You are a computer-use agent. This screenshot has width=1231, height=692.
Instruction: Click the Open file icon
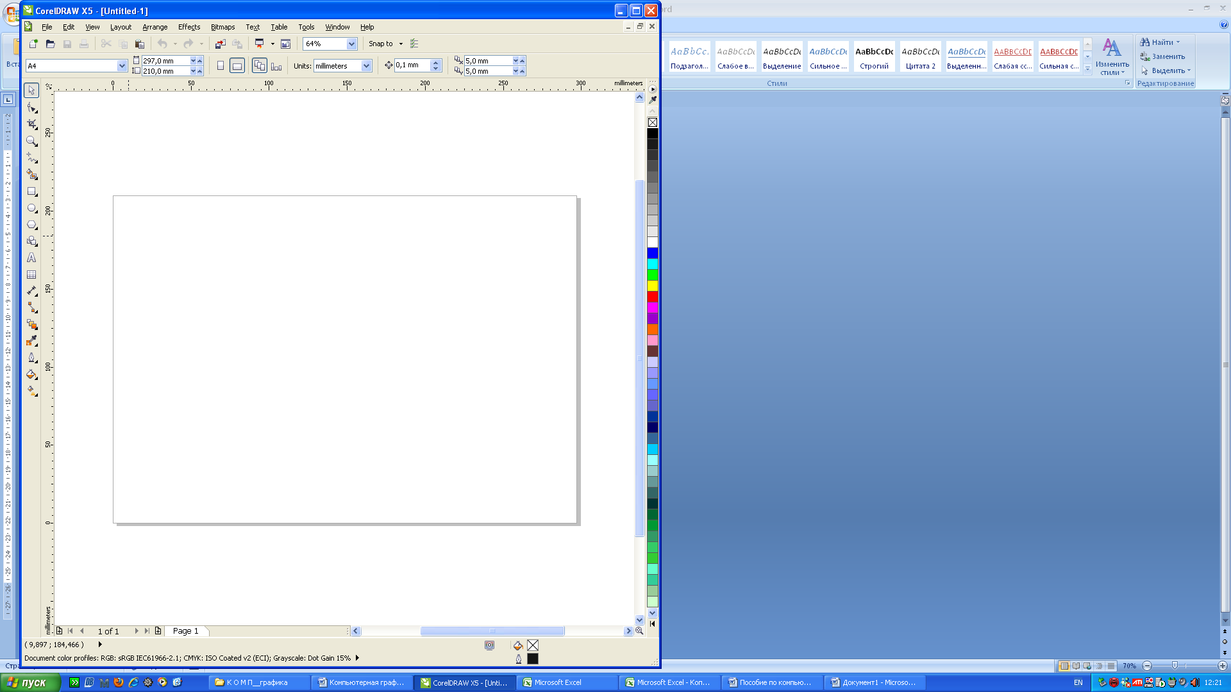tap(50, 44)
